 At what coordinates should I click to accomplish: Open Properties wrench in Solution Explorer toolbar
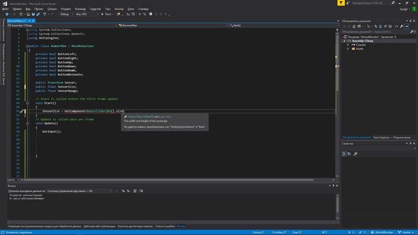point(401,26)
